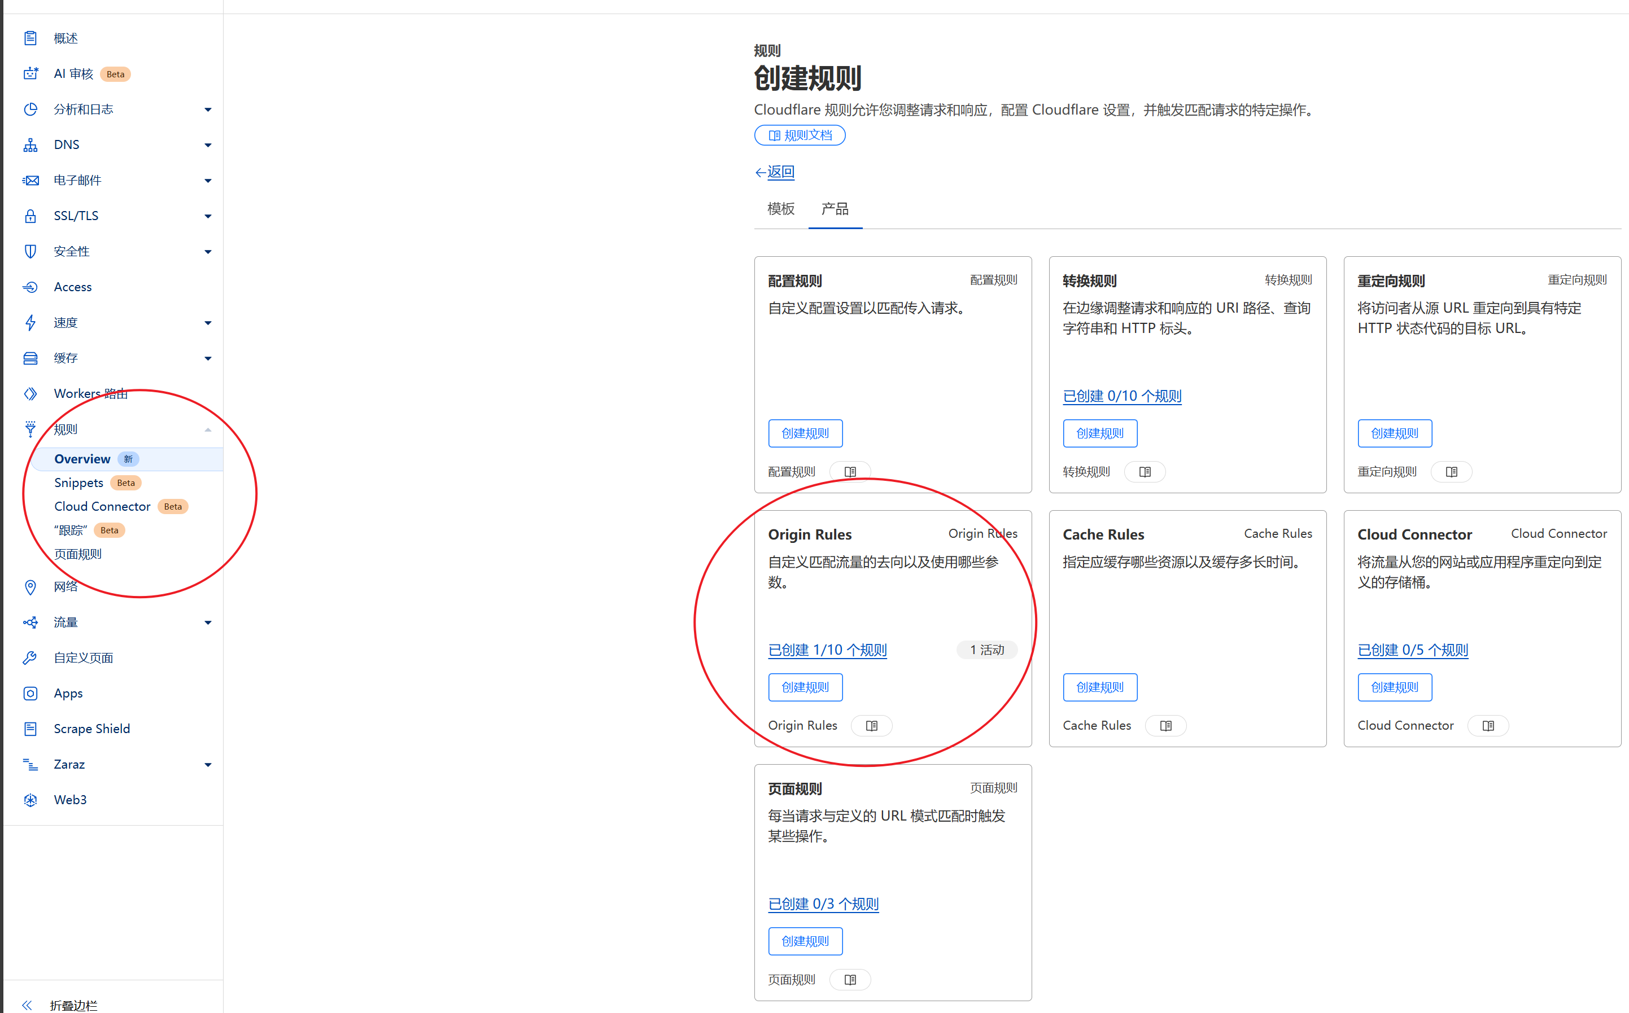Screen dimensions: 1629x1013
Task: Expand the 缓存 menu arrow
Action: (x=208, y=358)
